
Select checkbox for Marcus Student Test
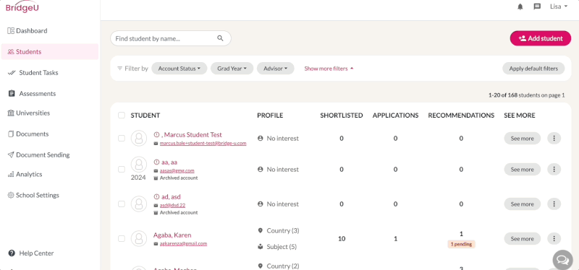[122, 139]
